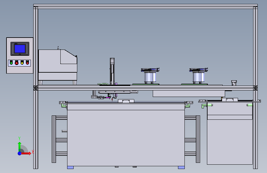Select the green clamp on the central cabinet's left

click(x=64, y=106)
